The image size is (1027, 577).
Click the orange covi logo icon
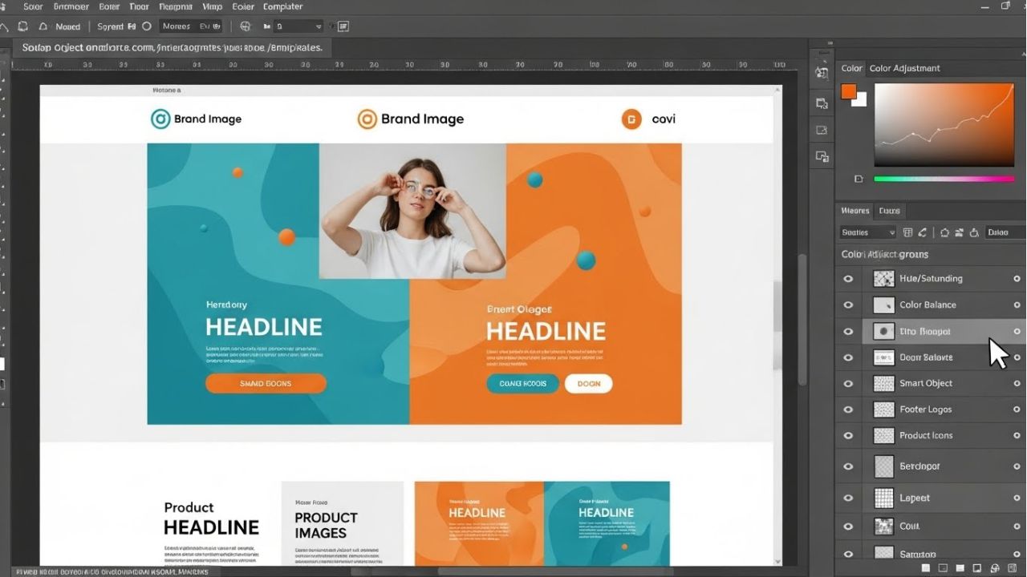click(631, 119)
